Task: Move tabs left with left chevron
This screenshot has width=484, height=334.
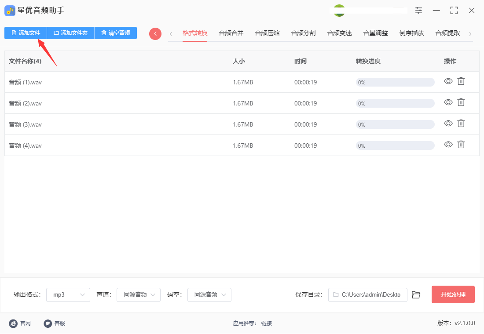Action: tap(171, 34)
